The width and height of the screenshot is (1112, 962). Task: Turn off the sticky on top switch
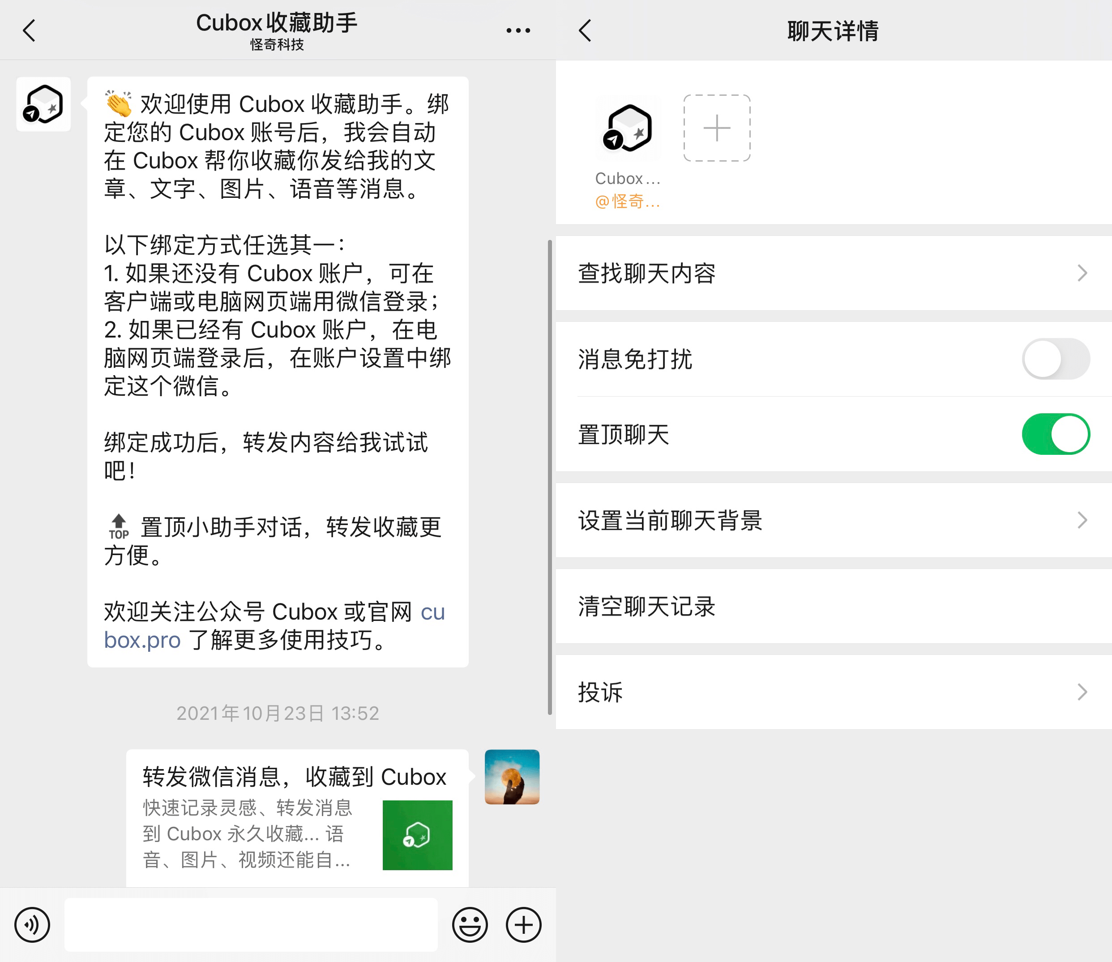(x=1056, y=434)
